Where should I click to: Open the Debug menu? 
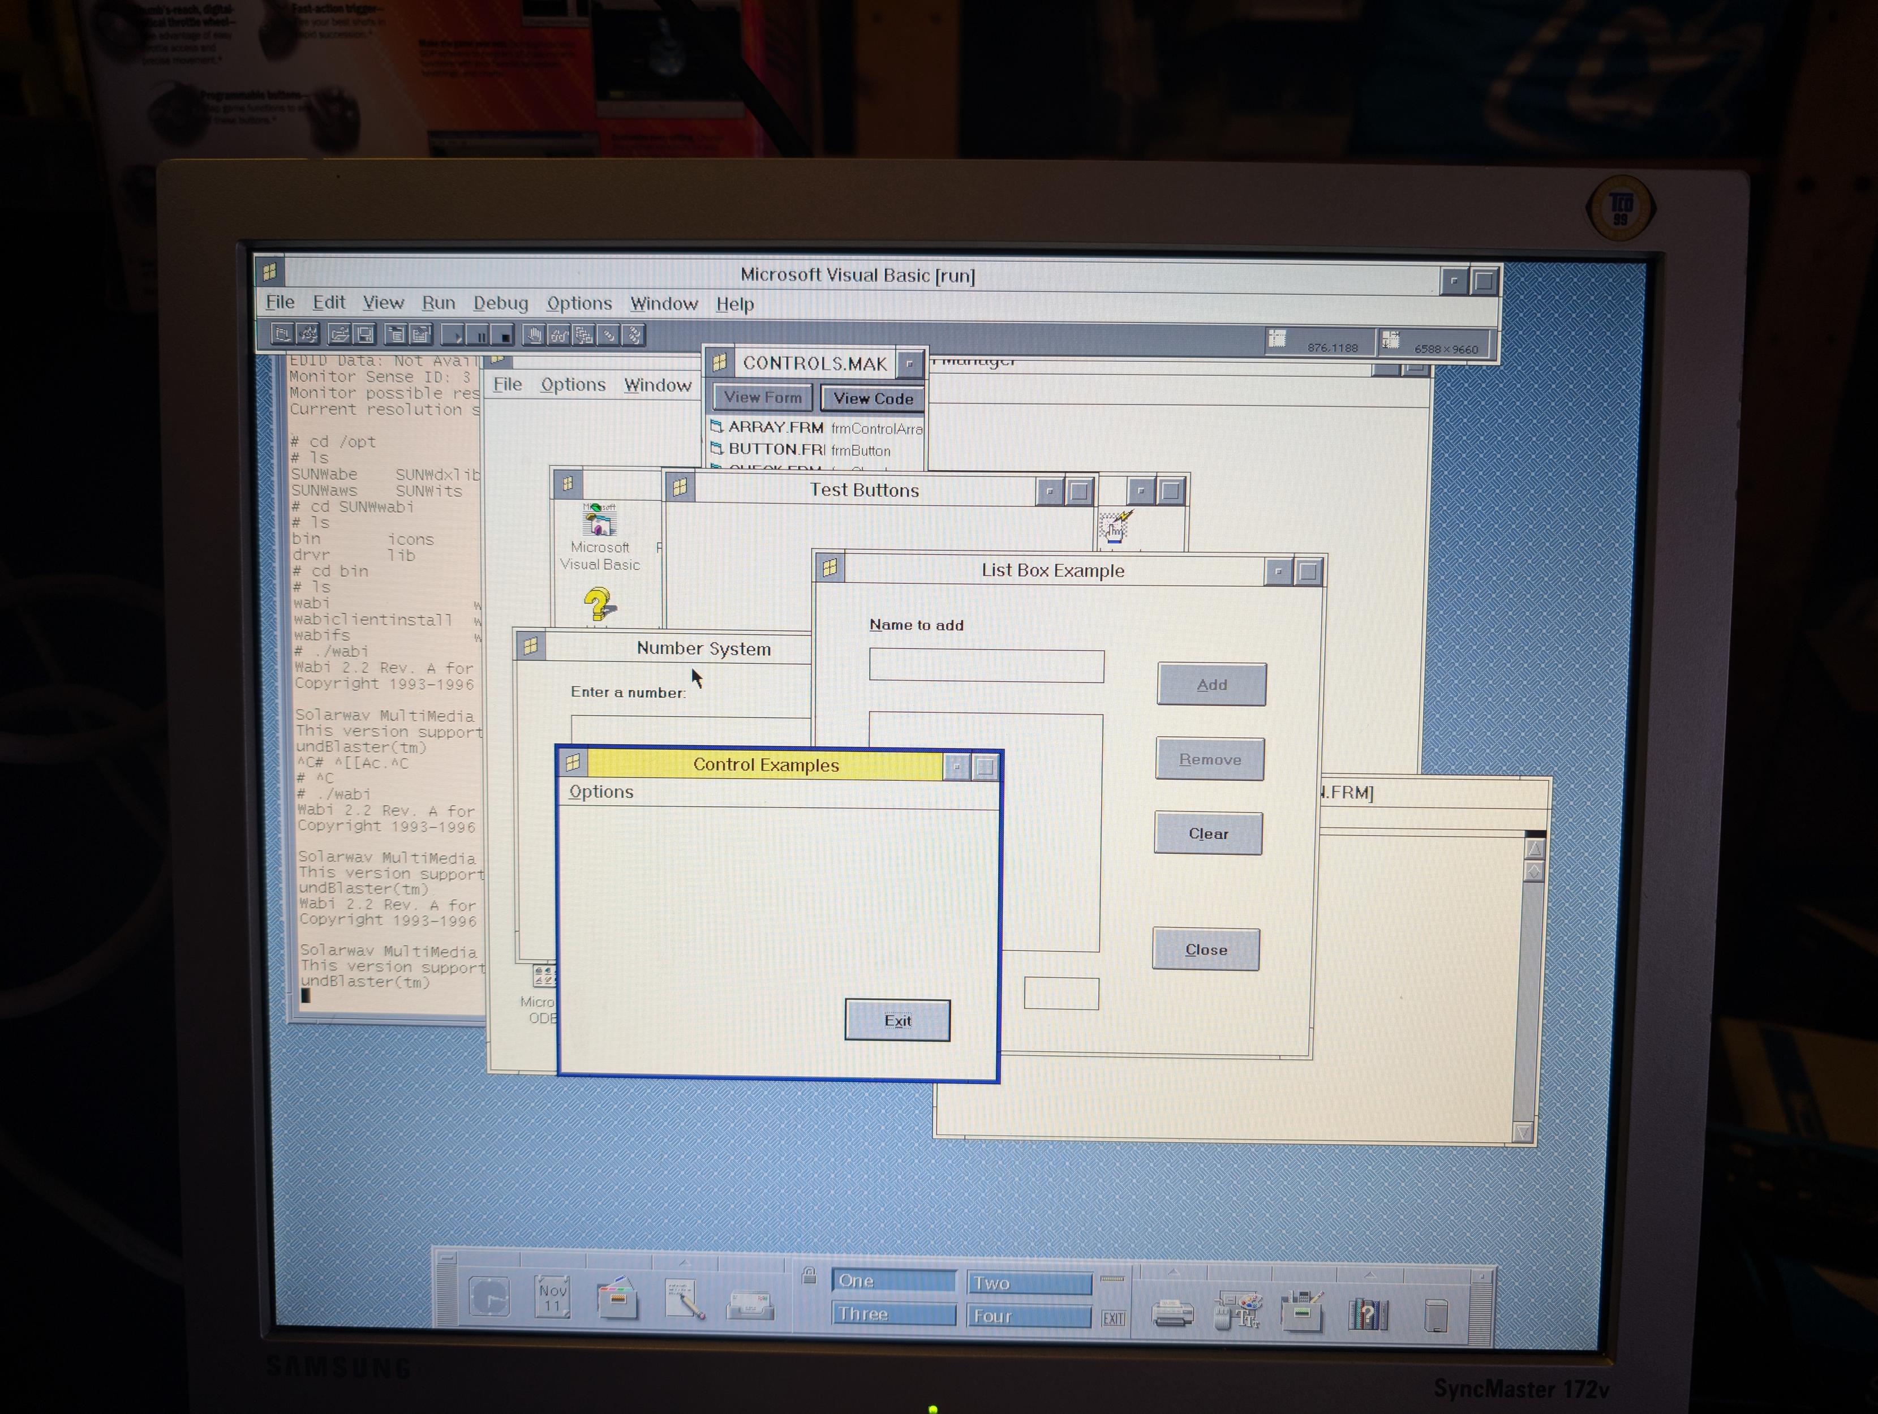coord(500,303)
